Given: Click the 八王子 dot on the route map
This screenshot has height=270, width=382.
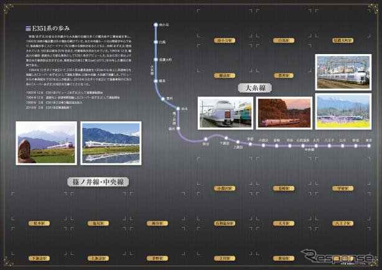Looking at the screenshot, I should click(x=329, y=146).
